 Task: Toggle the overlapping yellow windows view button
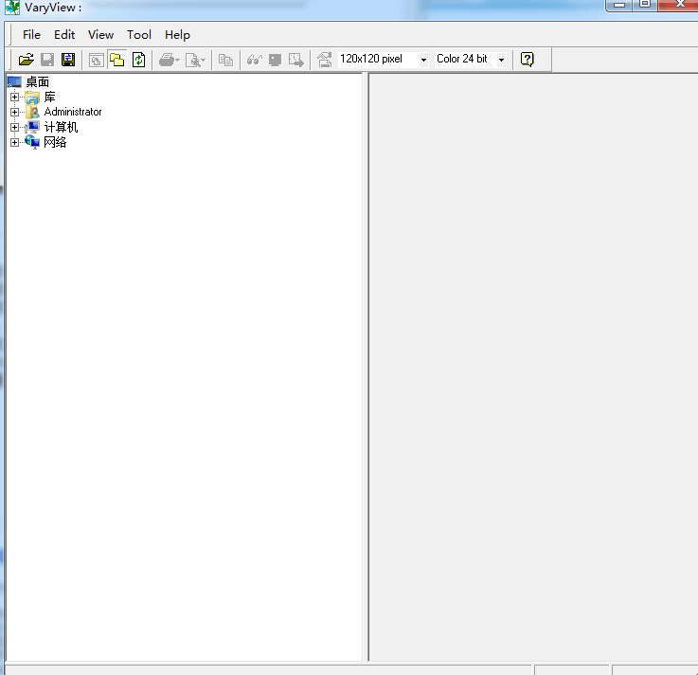click(117, 60)
